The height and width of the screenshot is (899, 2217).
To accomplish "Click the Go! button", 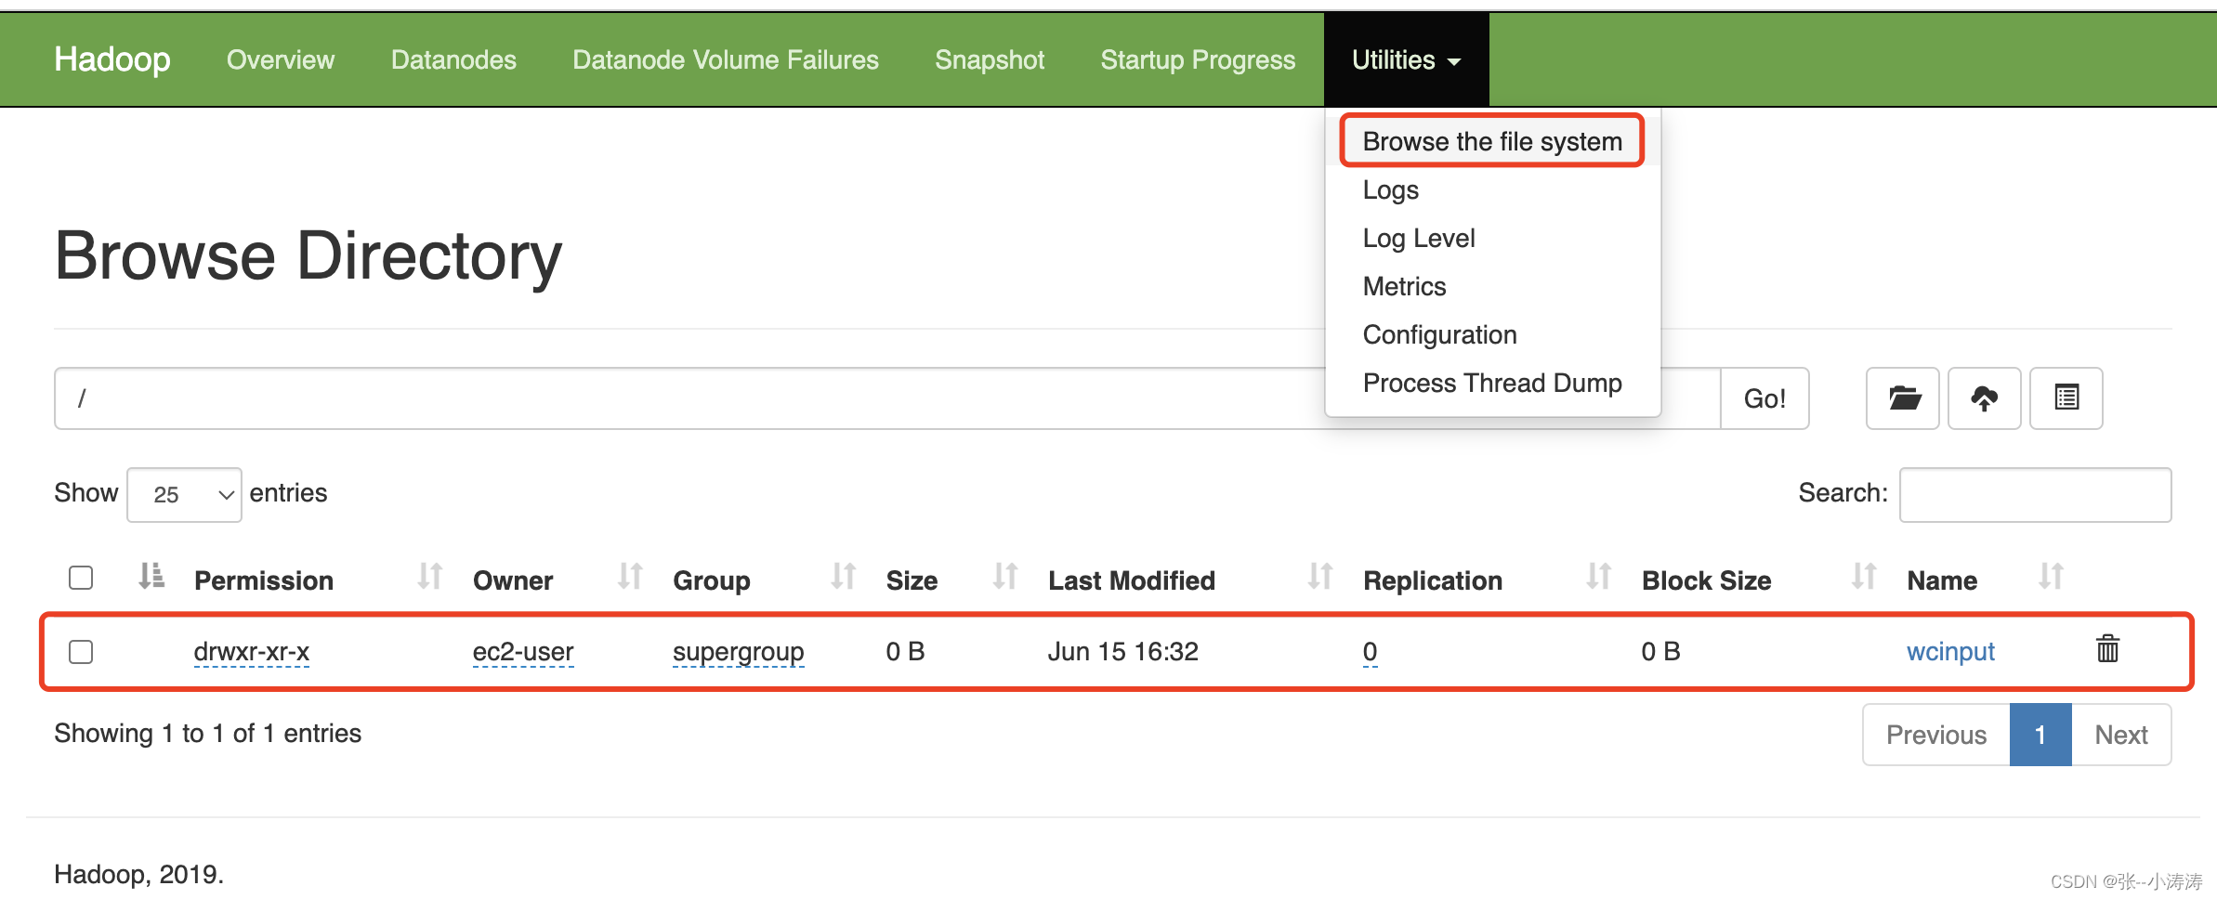I will 1764,398.
